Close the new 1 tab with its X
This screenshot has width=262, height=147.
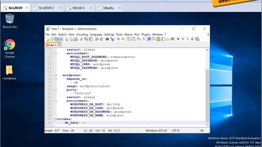tap(59, 45)
